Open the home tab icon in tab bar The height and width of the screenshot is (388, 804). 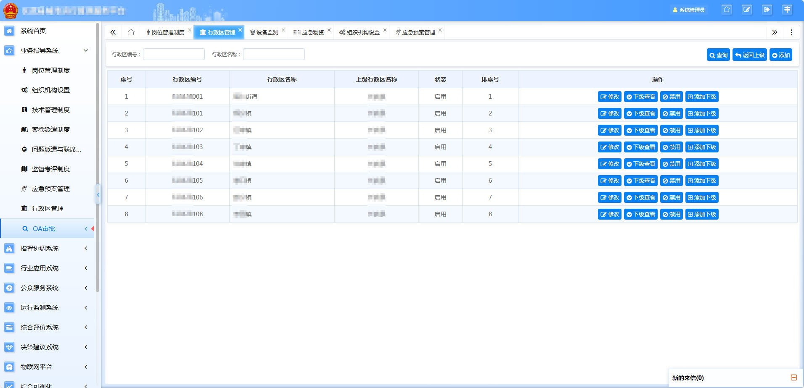(x=131, y=32)
